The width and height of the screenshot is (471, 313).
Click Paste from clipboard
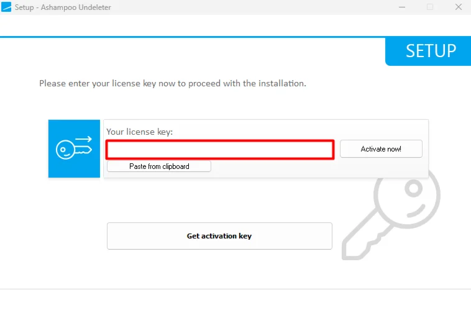(159, 166)
